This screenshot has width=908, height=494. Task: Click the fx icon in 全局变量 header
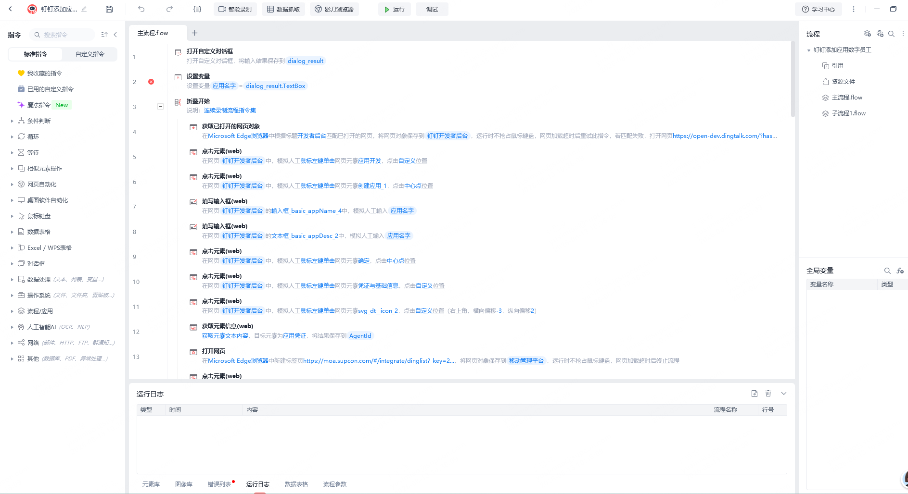[900, 271]
